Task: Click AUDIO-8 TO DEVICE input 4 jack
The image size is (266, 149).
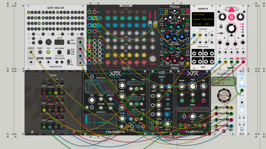Action: click(212, 35)
